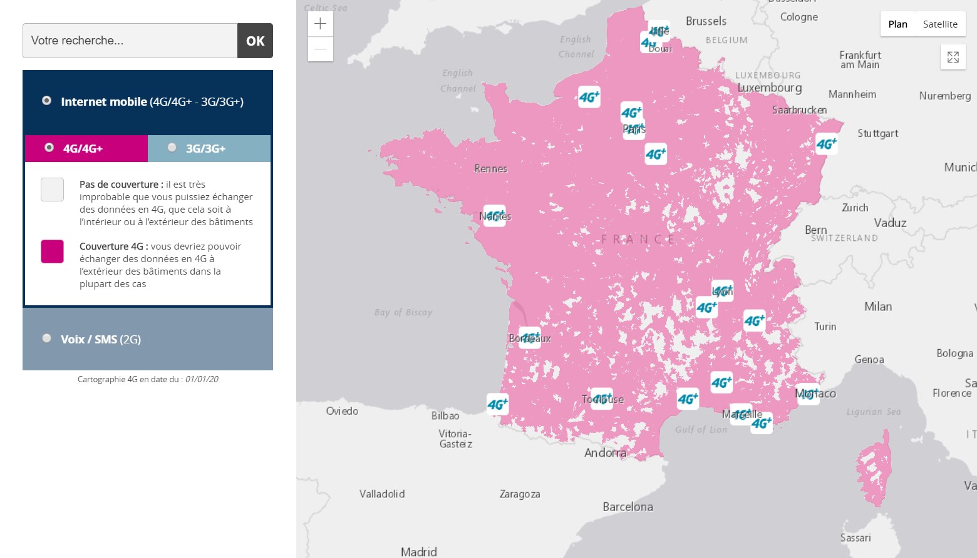Image resolution: width=977 pixels, height=558 pixels.
Task: Click the 4G+ marker east of Bilbao on the coast
Action: (498, 404)
